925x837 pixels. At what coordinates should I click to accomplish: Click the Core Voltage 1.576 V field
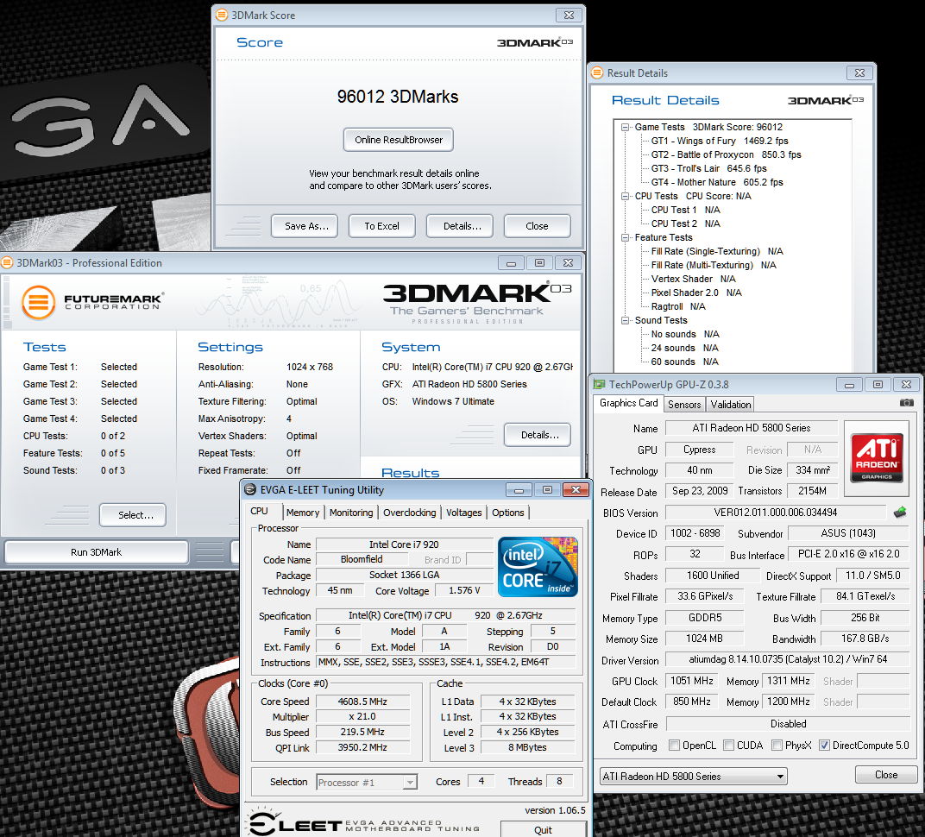click(463, 590)
